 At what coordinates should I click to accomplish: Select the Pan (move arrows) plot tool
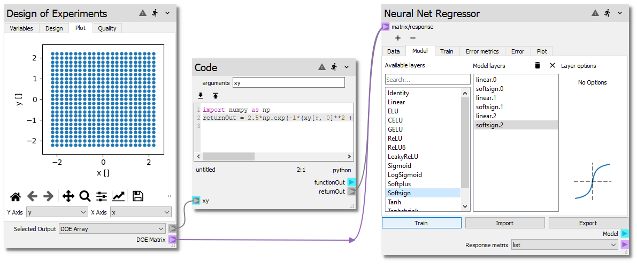pos(68,196)
